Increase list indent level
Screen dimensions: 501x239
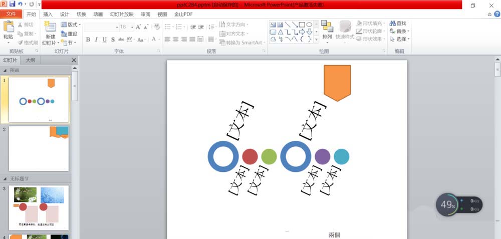tap(201, 27)
